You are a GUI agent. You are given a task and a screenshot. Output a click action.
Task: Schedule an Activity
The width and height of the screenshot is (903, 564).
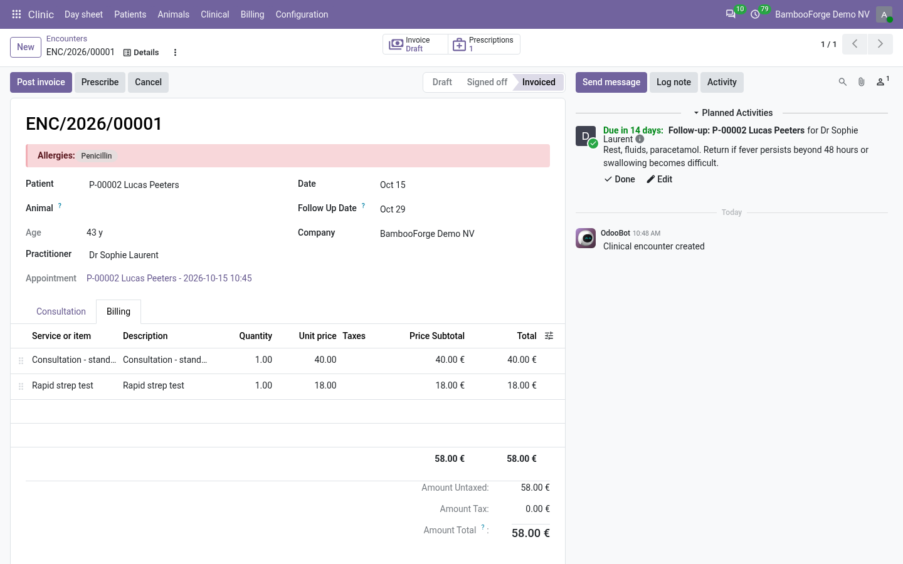pyautogui.click(x=722, y=82)
